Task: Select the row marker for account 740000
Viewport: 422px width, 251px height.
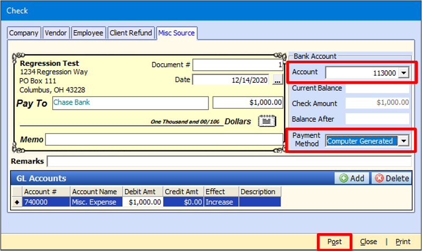Action: [17, 202]
